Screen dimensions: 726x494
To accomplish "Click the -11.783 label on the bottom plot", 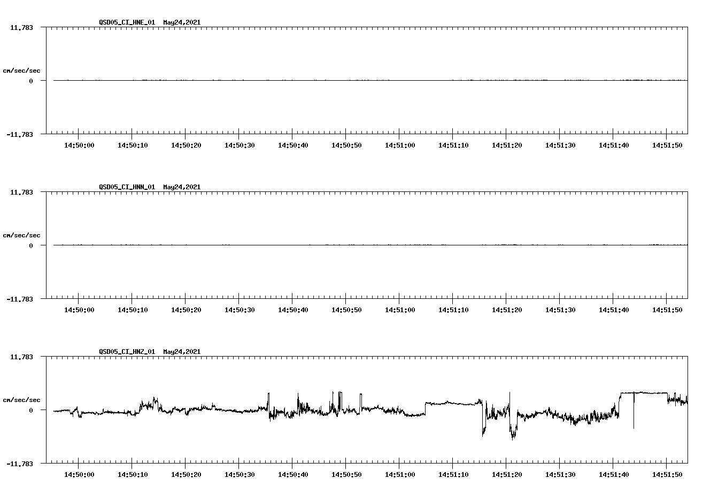I will pos(20,465).
